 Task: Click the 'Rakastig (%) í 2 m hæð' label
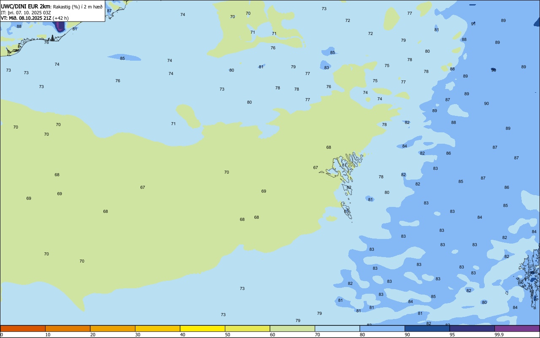coord(78,7)
